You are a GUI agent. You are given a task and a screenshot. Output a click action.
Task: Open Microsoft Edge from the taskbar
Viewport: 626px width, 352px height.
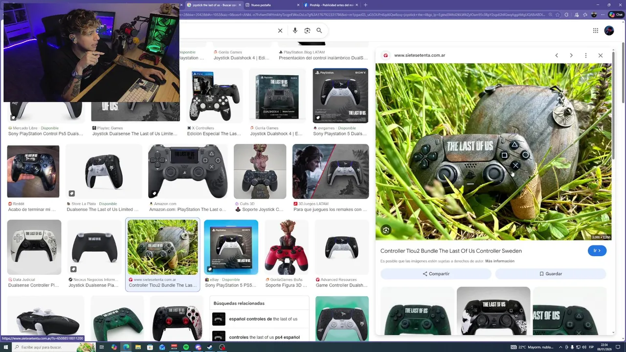[x=126, y=347]
